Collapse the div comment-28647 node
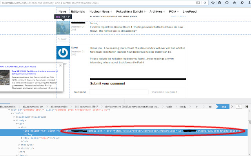251x156 pixels. pyautogui.click(x=9, y=110)
